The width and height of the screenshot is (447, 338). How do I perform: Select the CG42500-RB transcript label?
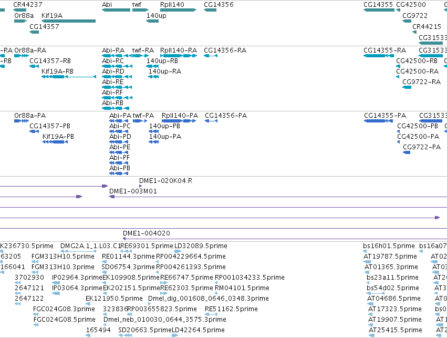[x=417, y=61]
